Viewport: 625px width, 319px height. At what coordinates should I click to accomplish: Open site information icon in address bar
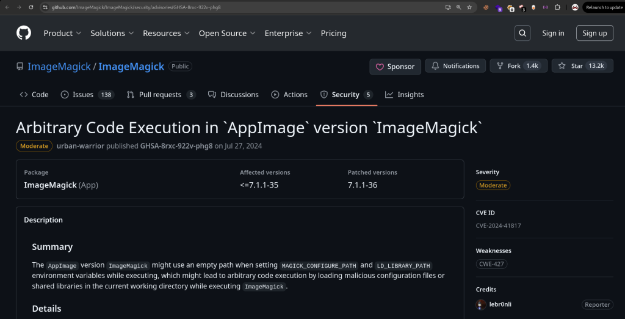tap(45, 7)
